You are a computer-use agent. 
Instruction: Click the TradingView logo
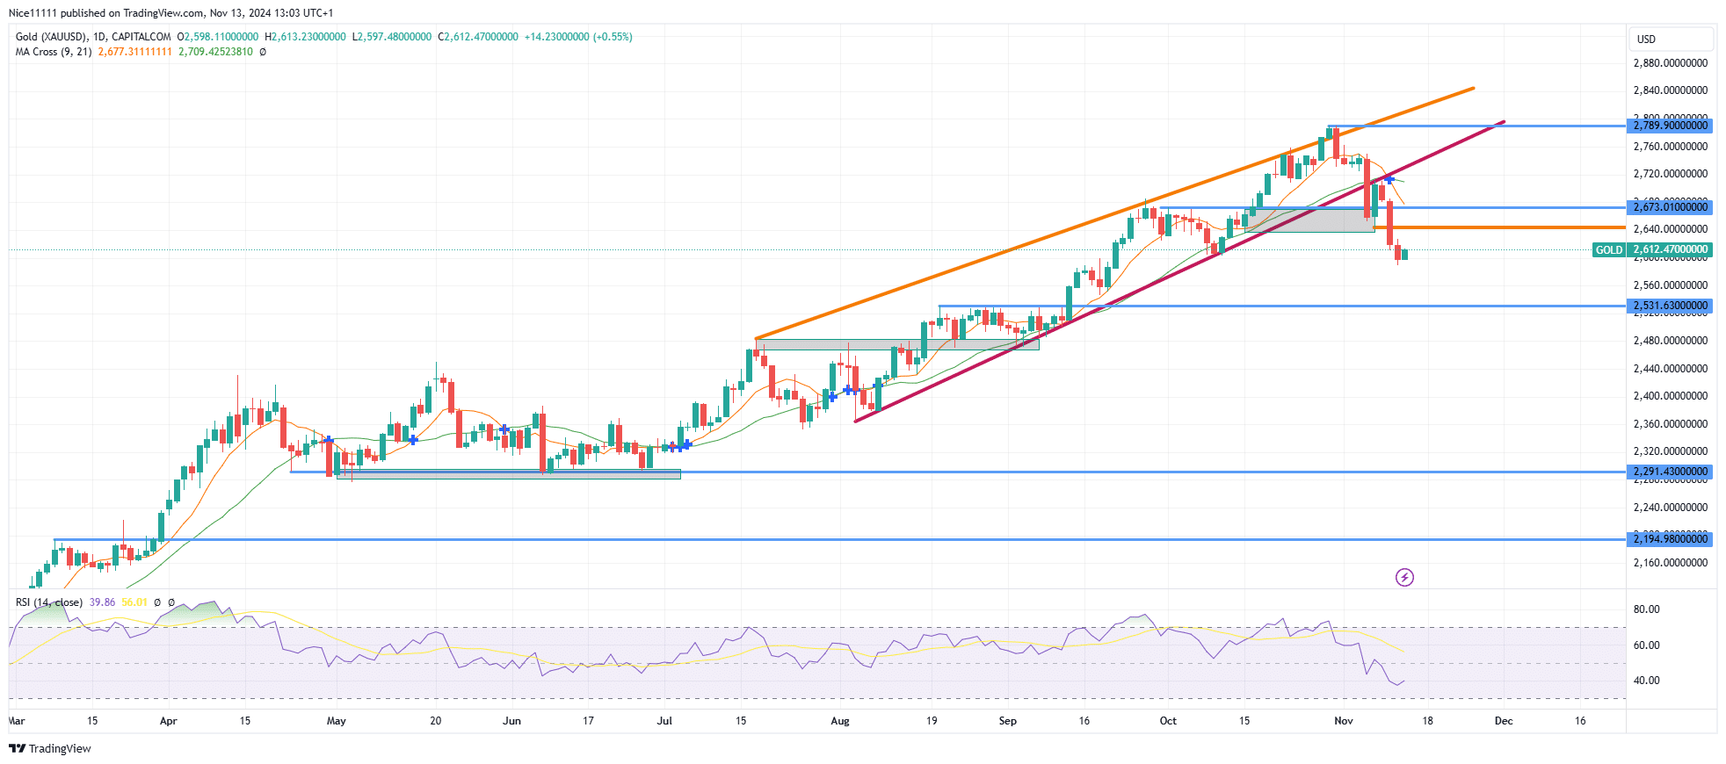tap(50, 748)
